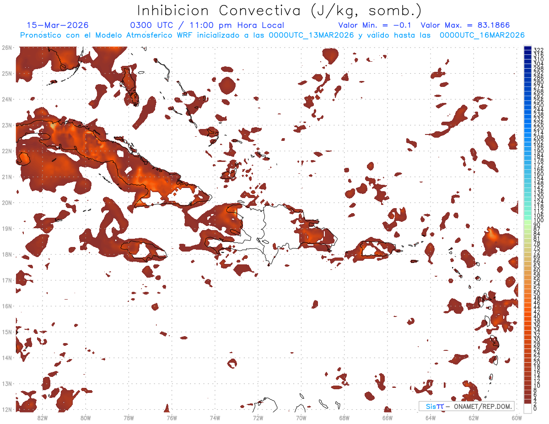Click the forecast date "15-Mar-2026"

pyautogui.click(x=58, y=26)
